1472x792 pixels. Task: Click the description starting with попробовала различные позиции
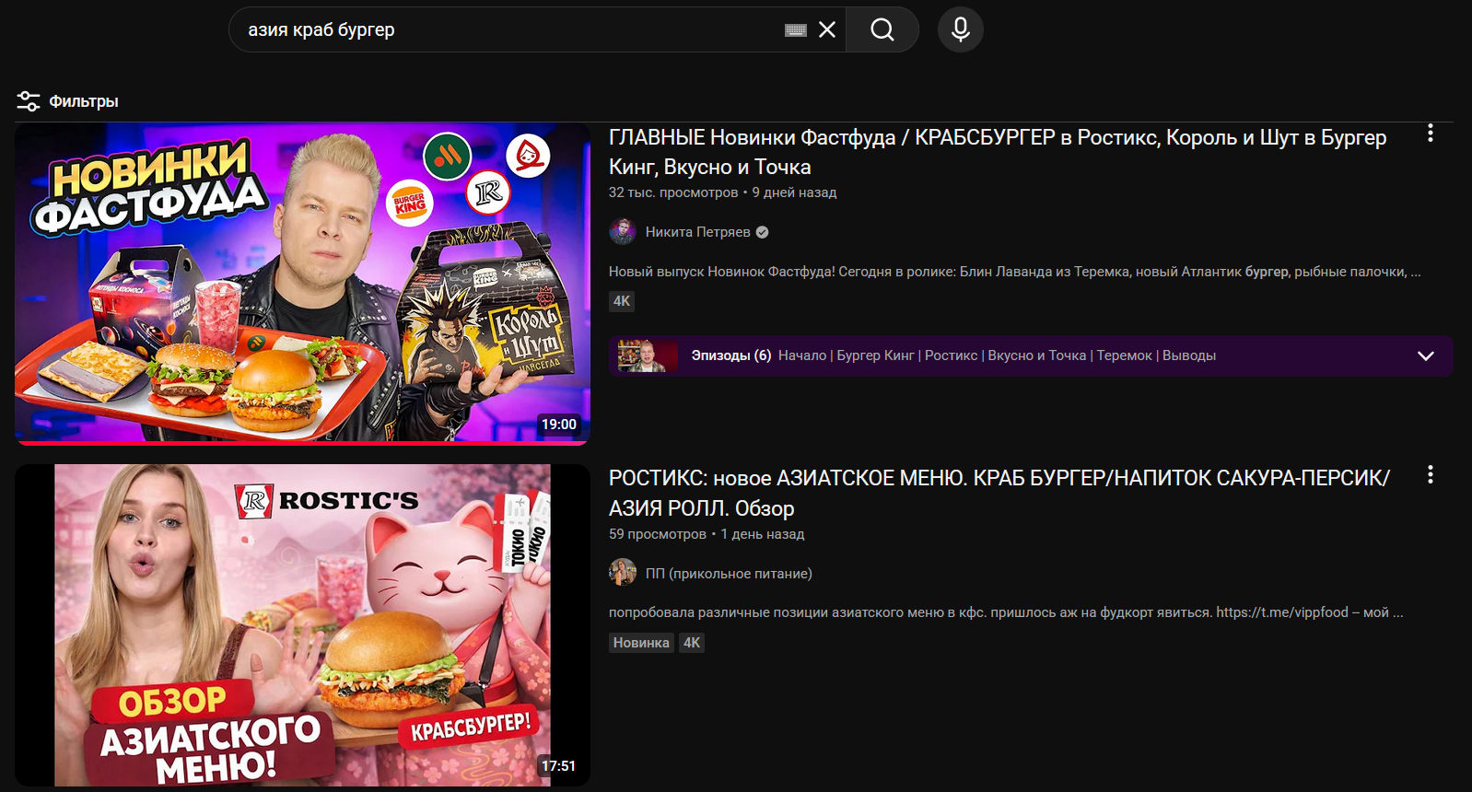click(1006, 612)
